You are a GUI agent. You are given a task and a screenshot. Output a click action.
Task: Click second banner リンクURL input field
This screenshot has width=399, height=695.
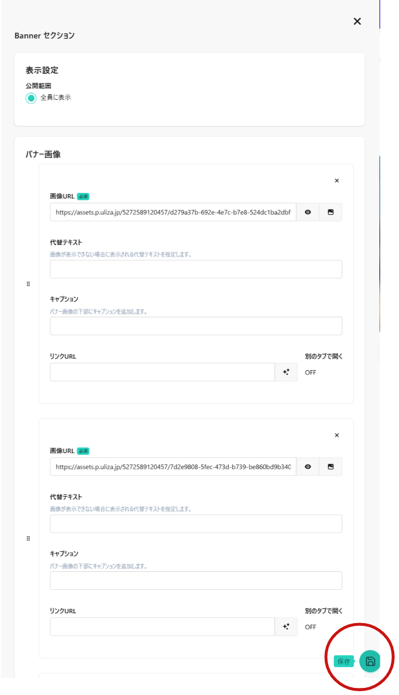162,627
